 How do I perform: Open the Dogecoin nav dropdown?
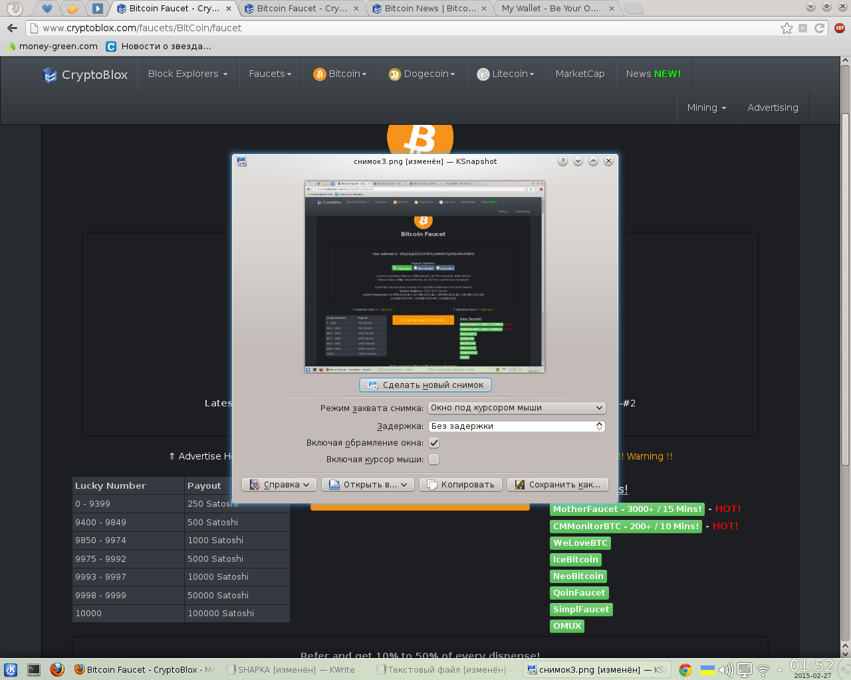coord(422,74)
